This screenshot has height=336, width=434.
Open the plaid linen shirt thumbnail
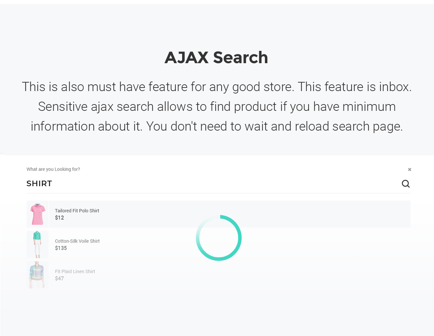pos(37,275)
